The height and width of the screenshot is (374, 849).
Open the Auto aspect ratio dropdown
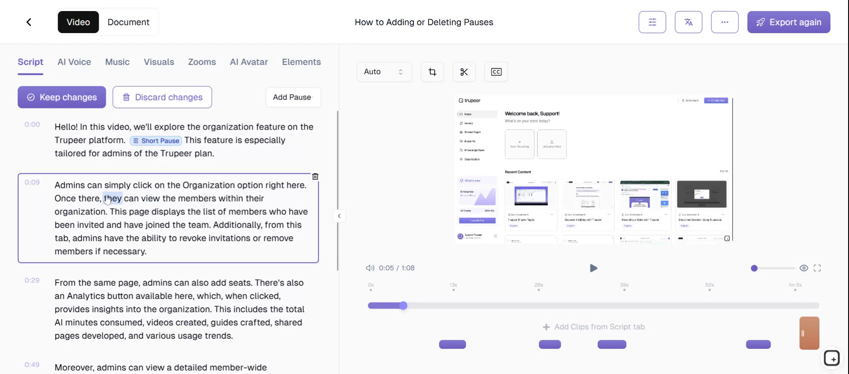tap(384, 72)
